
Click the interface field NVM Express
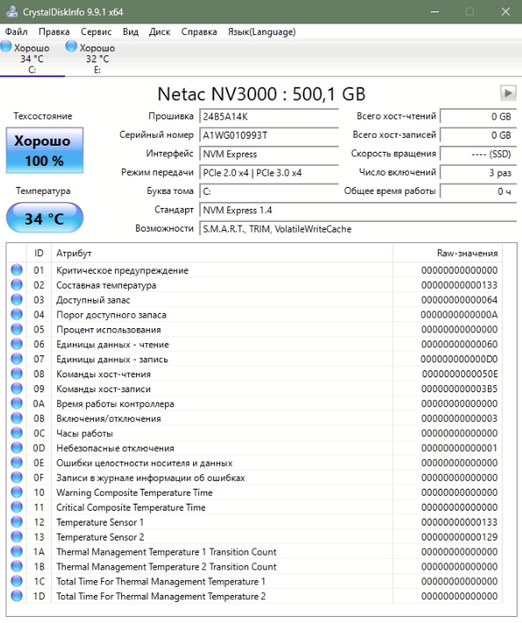coord(269,154)
